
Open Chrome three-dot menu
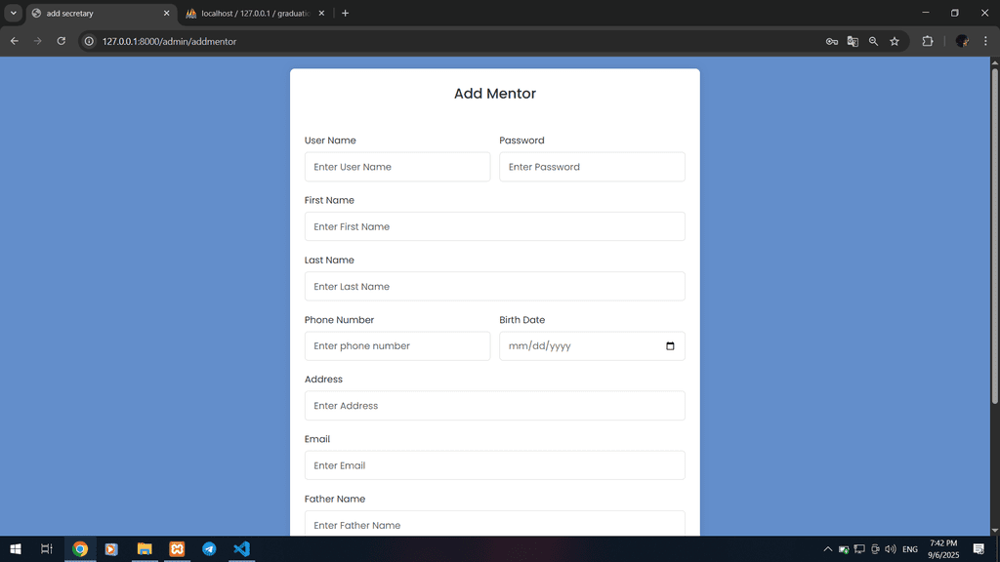[x=985, y=41]
